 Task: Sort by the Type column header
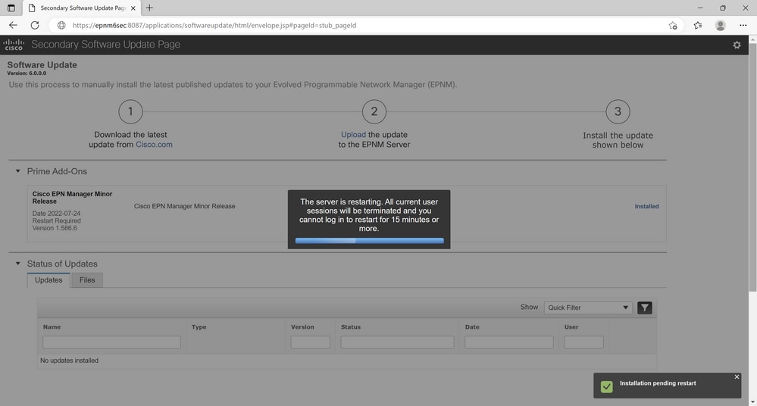pyautogui.click(x=199, y=326)
